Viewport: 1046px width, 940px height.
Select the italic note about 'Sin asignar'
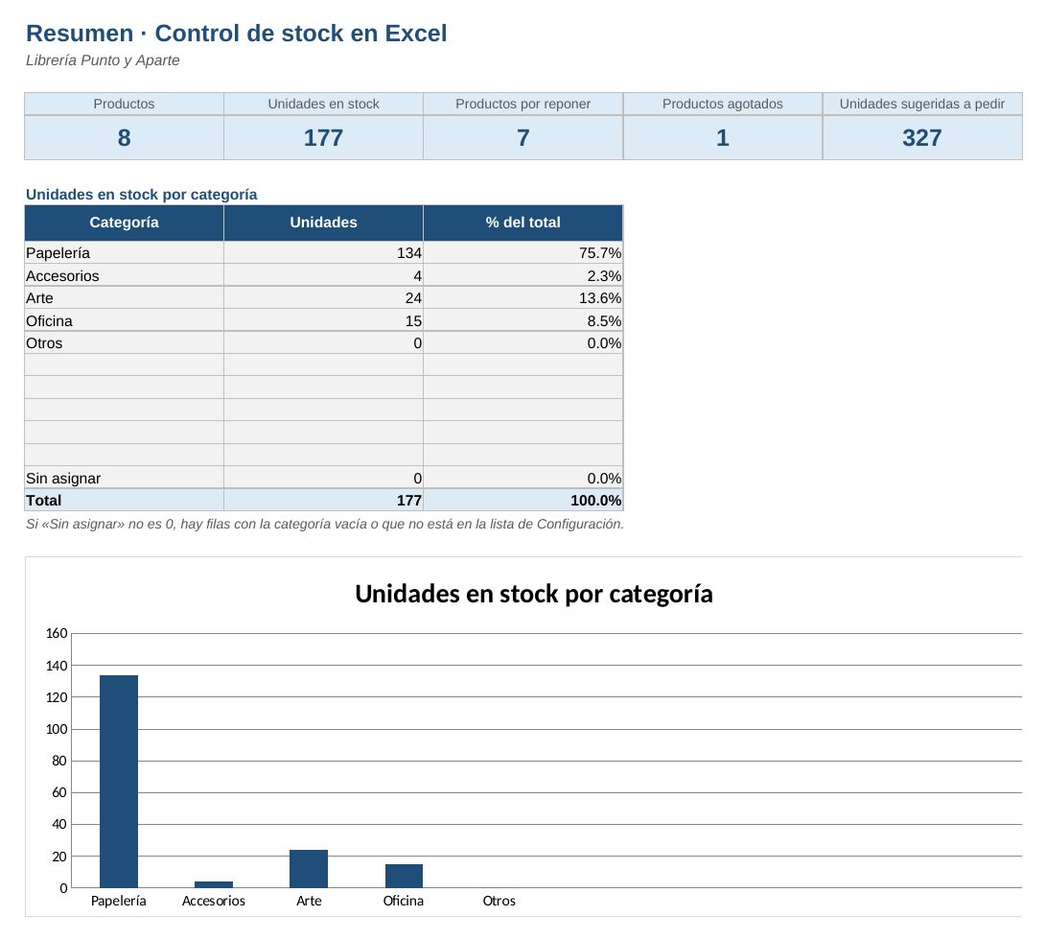[x=325, y=524]
